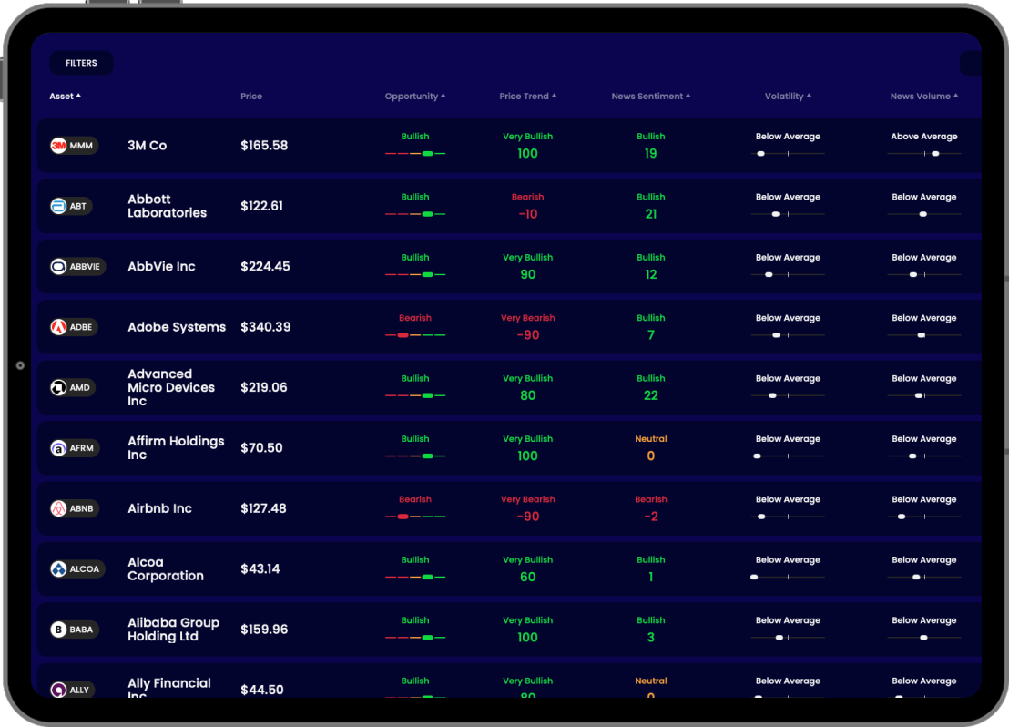Viewport: 1009px width, 727px height.
Task: Click the Airbnb ABNB logo badge
Action: [x=74, y=508]
